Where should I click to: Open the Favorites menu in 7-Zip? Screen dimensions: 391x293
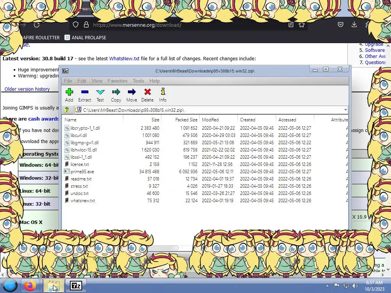(118, 81)
